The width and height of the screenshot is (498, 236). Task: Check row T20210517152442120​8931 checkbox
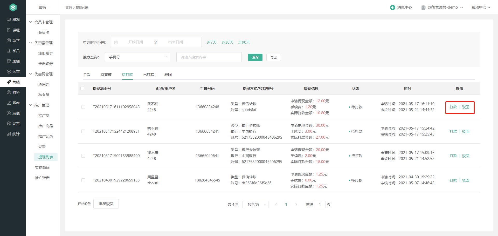83,131
